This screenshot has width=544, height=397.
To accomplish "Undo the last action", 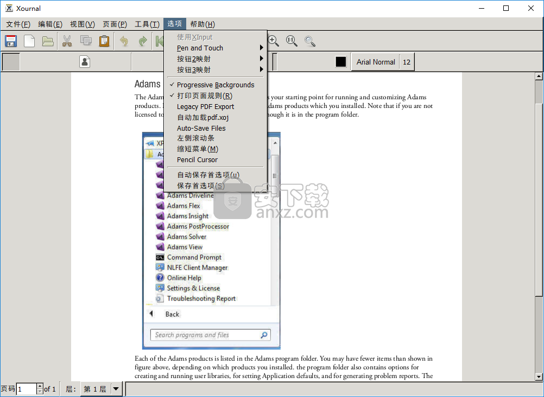I will [x=124, y=41].
